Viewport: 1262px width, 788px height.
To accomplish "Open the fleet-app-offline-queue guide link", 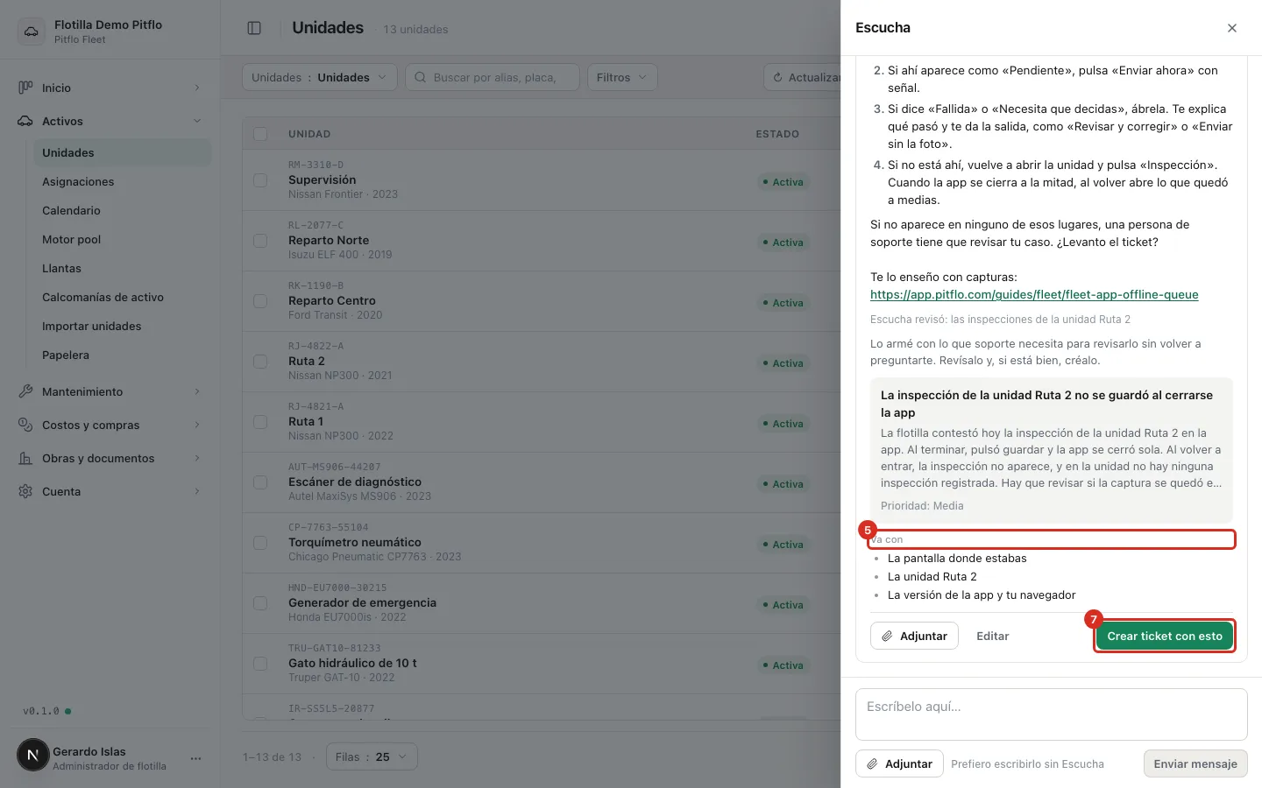I will 1034,294.
